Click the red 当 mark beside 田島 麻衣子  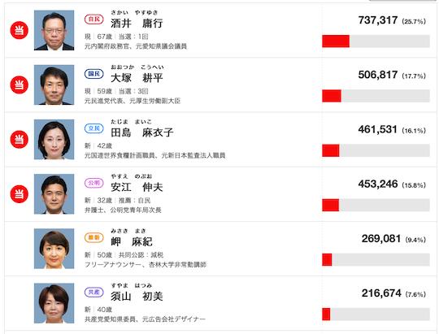[x=19, y=140]
